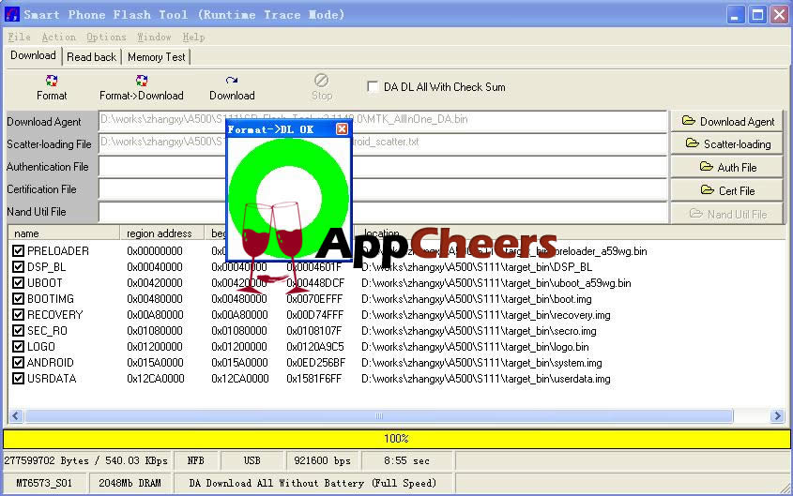793x496 pixels.
Task: Sort by the name column header
Action: (x=64, y=233)
